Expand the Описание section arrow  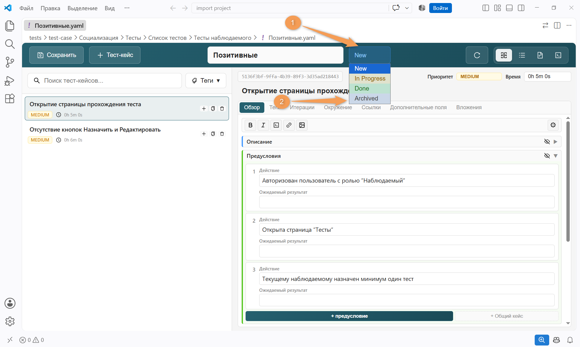pos(556,142)
